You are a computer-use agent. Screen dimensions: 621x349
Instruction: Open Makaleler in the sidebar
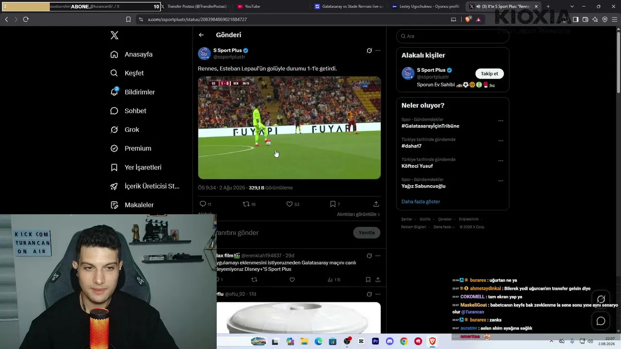[x=132, y=205]
